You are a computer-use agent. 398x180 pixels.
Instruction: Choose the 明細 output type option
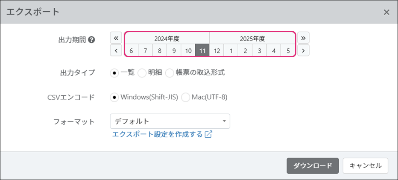point(142,73)
